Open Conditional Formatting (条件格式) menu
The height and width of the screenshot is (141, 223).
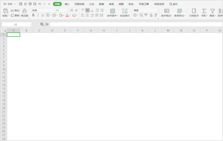tap(167, 12)
